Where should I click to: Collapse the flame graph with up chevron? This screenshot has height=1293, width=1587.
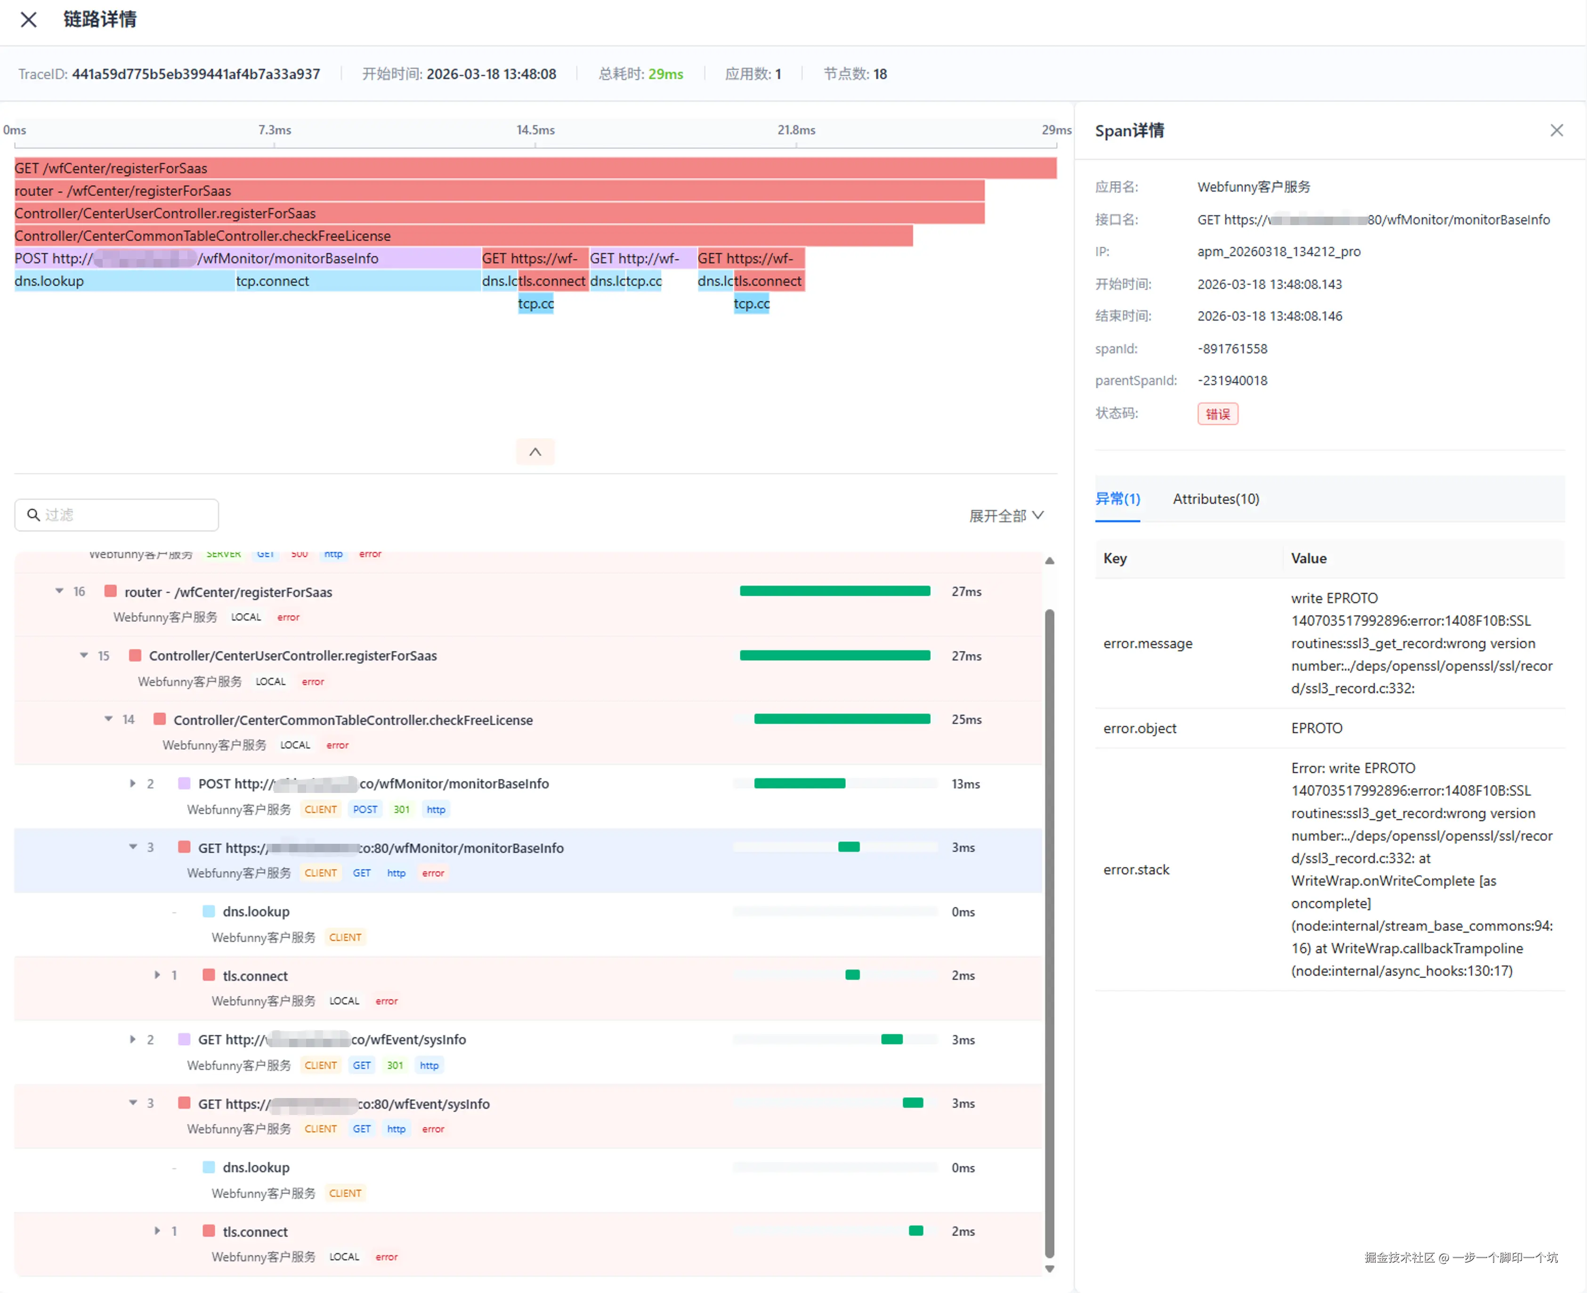(x=534, y=452)
